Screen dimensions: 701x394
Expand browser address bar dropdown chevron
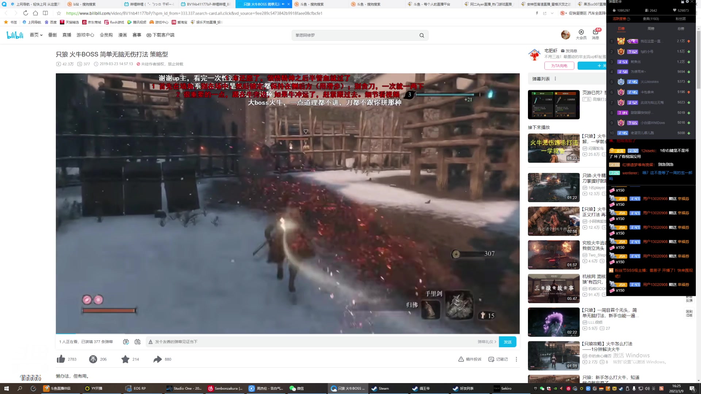click(552, 13)
